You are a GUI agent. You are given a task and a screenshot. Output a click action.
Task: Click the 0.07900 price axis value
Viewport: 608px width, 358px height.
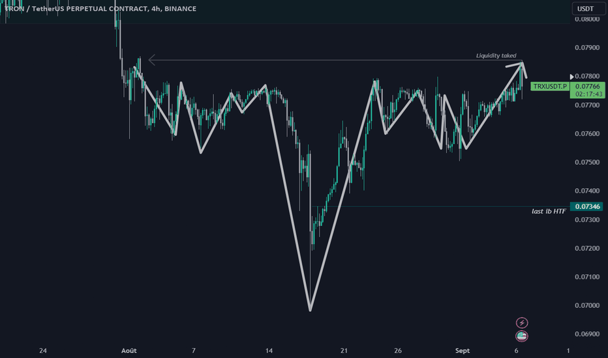(x=587, y=48)
